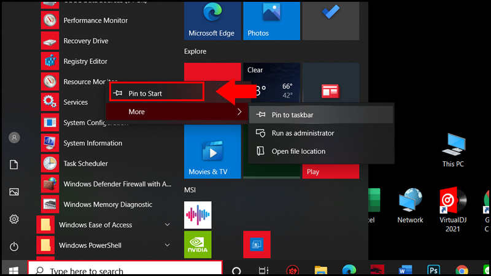This screenshot has width=491, height=276.
Task: Open System Configuration icon
Action: click(50, 123)
